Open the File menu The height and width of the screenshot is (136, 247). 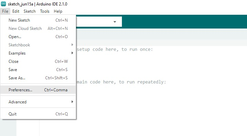[x=5, y=11]
